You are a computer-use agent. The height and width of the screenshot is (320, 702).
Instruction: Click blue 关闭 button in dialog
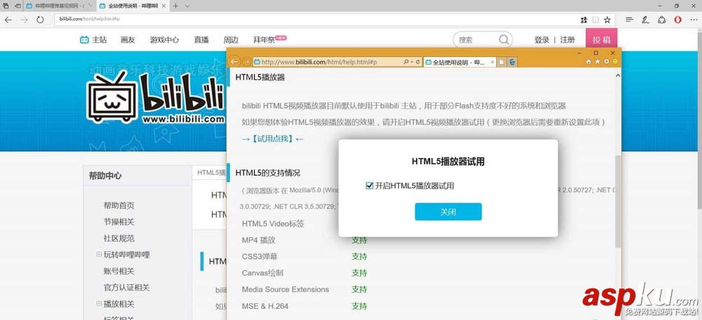[448, 211]
